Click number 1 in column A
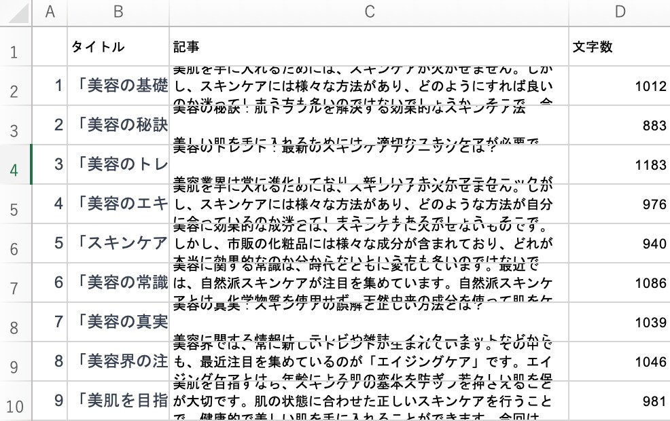 pyautogui.click(x=50, y=86)
